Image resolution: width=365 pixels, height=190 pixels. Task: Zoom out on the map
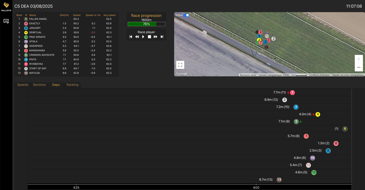tap(358, 67)
